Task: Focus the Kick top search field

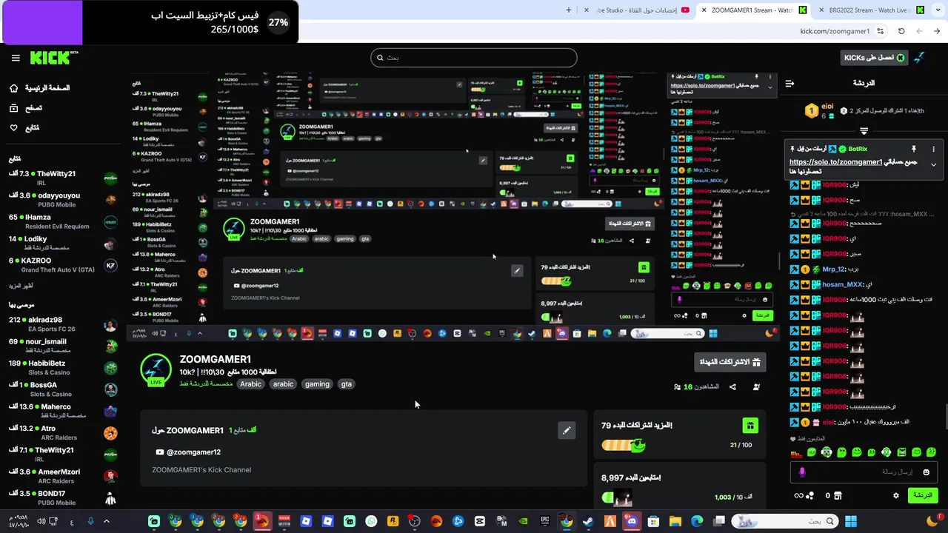Action: [x=474, y=58]
